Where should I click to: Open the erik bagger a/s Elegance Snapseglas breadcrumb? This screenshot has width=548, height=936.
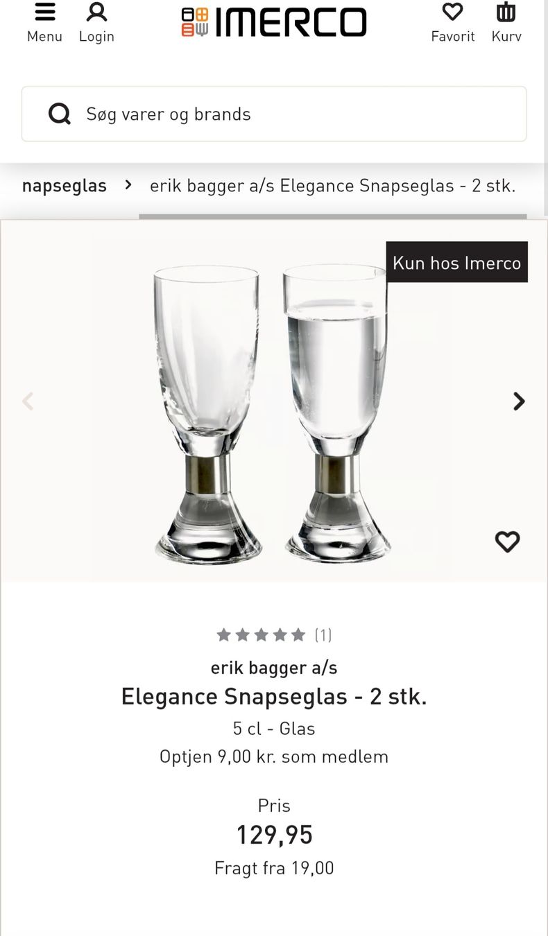click(x=333, y=186)
